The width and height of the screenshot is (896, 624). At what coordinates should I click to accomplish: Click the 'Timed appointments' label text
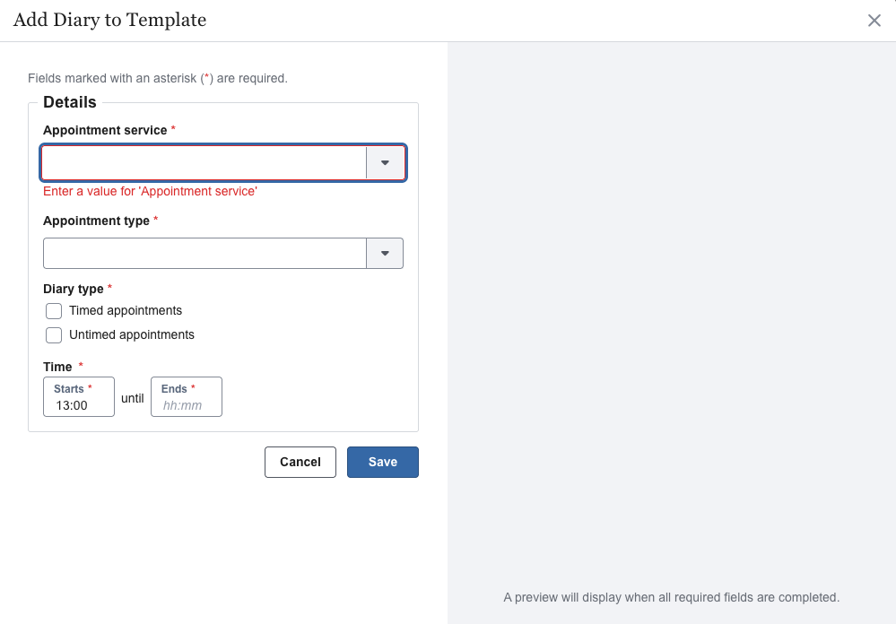126,311
